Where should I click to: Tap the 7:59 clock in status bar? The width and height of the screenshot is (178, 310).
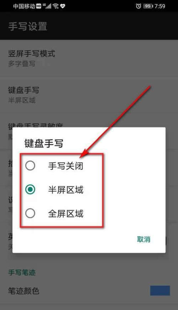(x=160, y=6)
